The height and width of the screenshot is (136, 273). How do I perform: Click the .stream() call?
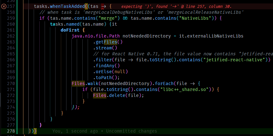(105, 48)
